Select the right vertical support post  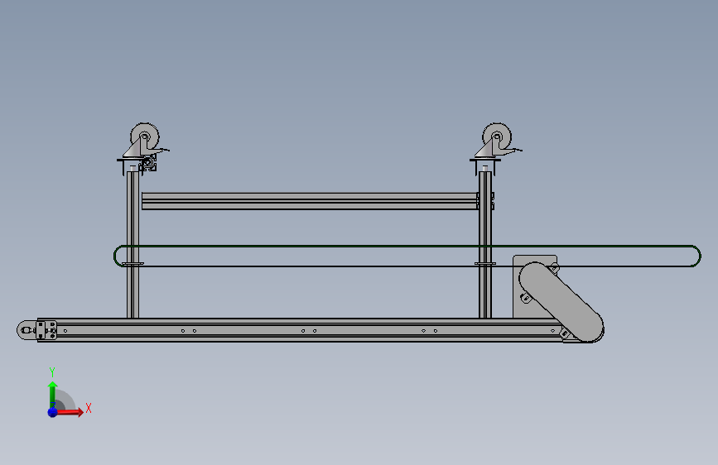[485, 244]
